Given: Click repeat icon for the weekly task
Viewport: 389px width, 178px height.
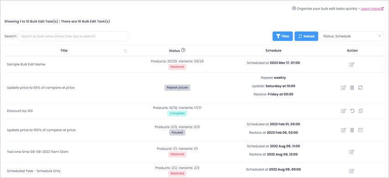Looking at the screenshot, I should pyautogui.click(x=361, y=88).
